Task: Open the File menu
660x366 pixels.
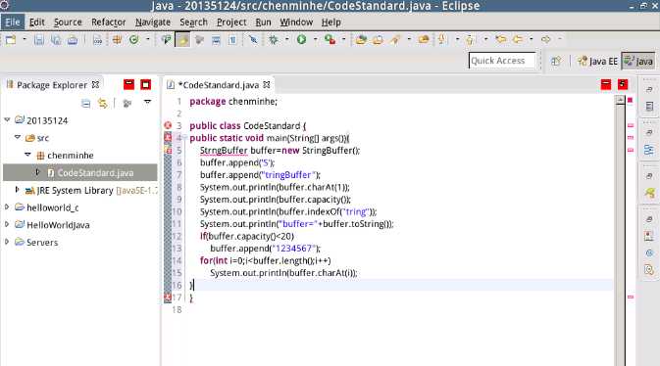Action: pyautogui.click(x=13, y=23)
